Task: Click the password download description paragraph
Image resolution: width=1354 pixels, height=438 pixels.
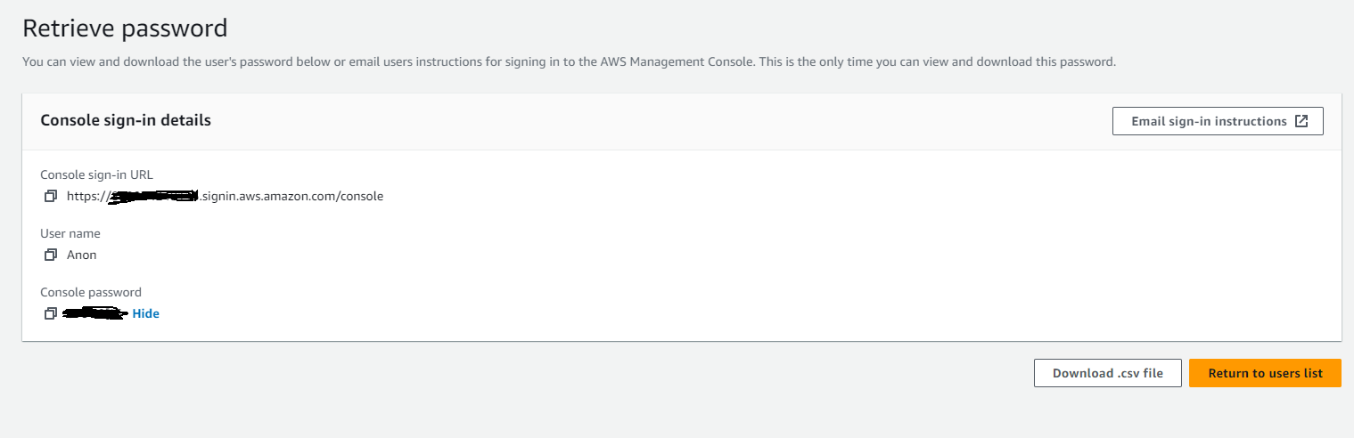Action: (x=569, y=62)
